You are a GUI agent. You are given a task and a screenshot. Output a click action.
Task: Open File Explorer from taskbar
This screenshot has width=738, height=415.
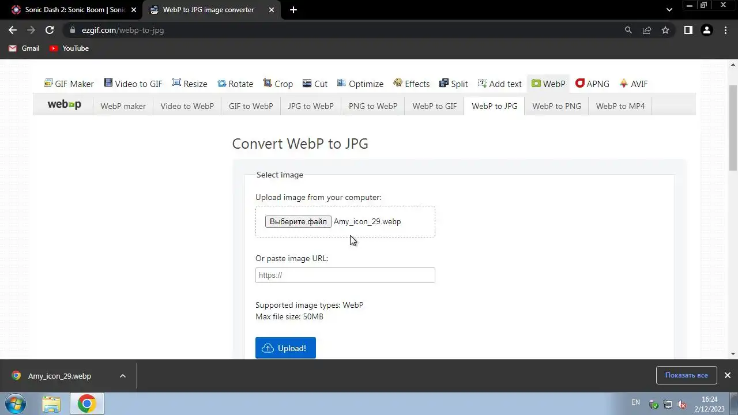(x=51, y=403)
